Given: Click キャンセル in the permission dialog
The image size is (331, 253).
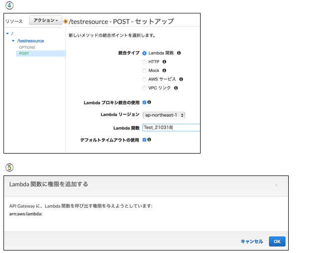Looking at the screenshot, I should coord(252,242).
